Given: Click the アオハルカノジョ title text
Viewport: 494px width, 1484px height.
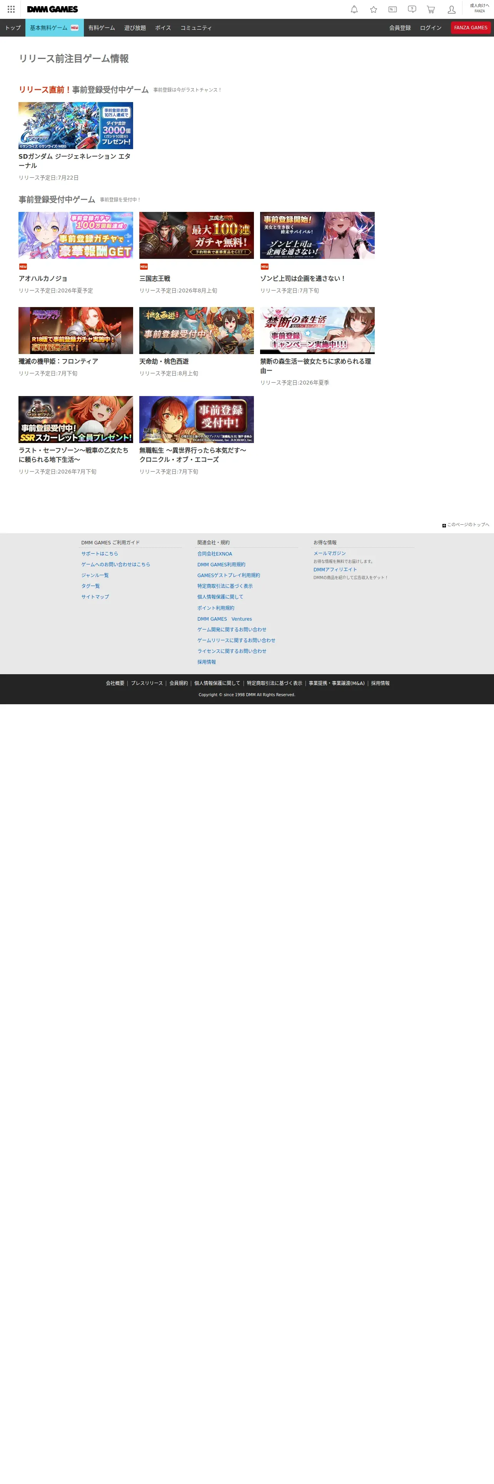Looking at the screenshot, I should point(43,278).
